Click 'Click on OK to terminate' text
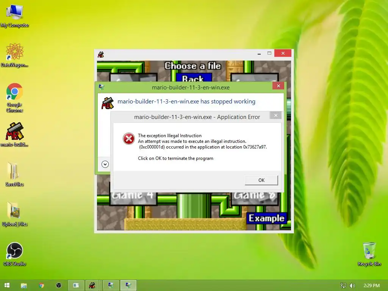Viewport: 388px width, 291px height. 175,158
